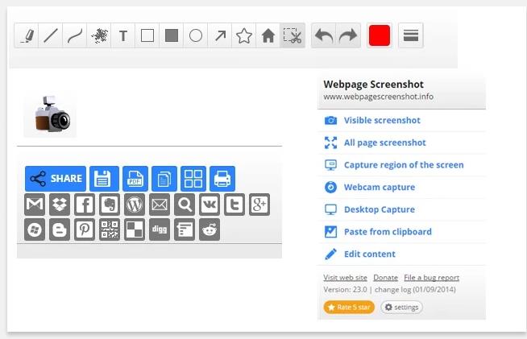Open the settings button

(401, 307)
